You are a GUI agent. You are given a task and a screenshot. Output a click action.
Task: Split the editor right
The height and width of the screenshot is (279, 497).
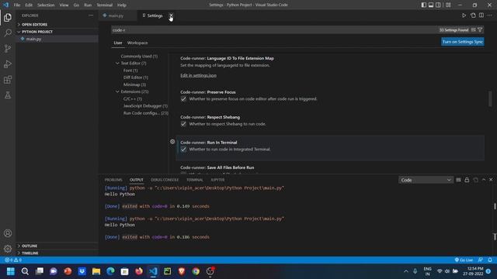[481, 15]
